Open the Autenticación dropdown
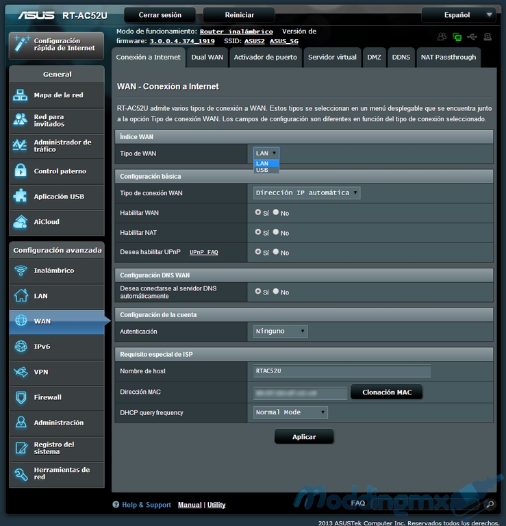The width and height of the screenshot is (506, 526). pos(280,331)
